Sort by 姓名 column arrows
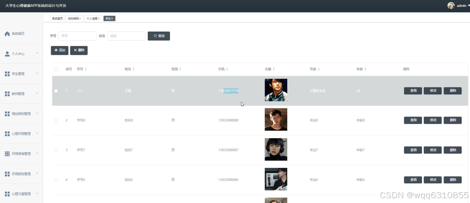 click(134, 69)
